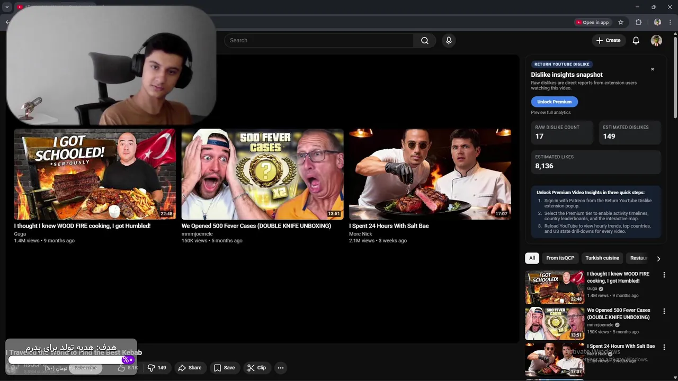Open More Nick channel under endscreen video
678x381 pixels.
point(361,234)
